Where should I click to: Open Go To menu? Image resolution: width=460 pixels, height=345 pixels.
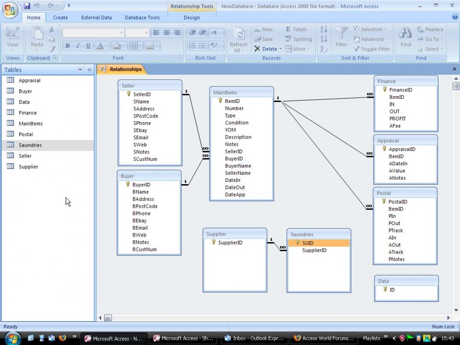[430, 39]
